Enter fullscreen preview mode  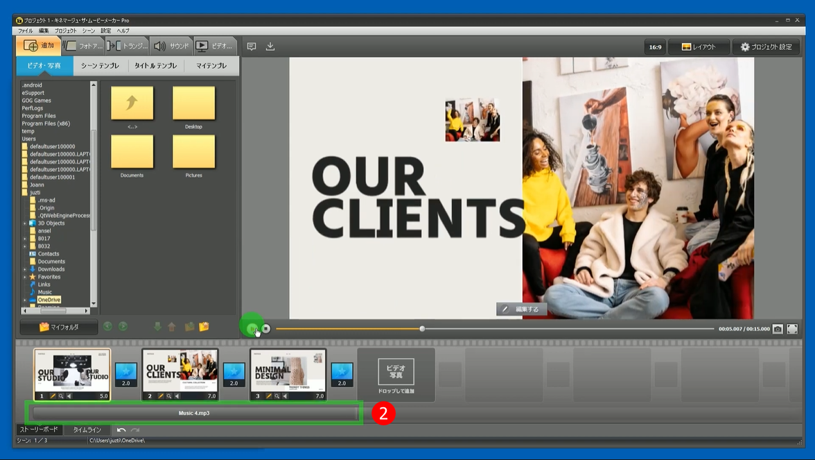coord(792,329)
